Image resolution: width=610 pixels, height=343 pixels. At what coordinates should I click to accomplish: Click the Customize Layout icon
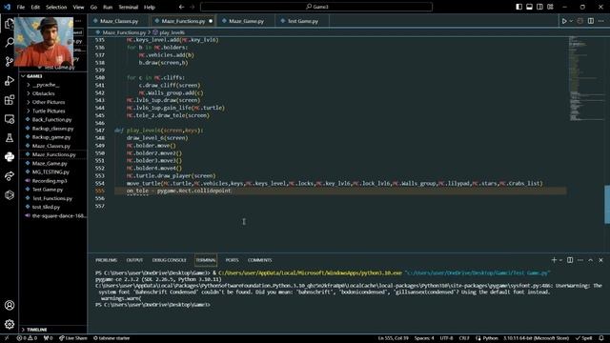pyautogui.click(x=550, y=7)
